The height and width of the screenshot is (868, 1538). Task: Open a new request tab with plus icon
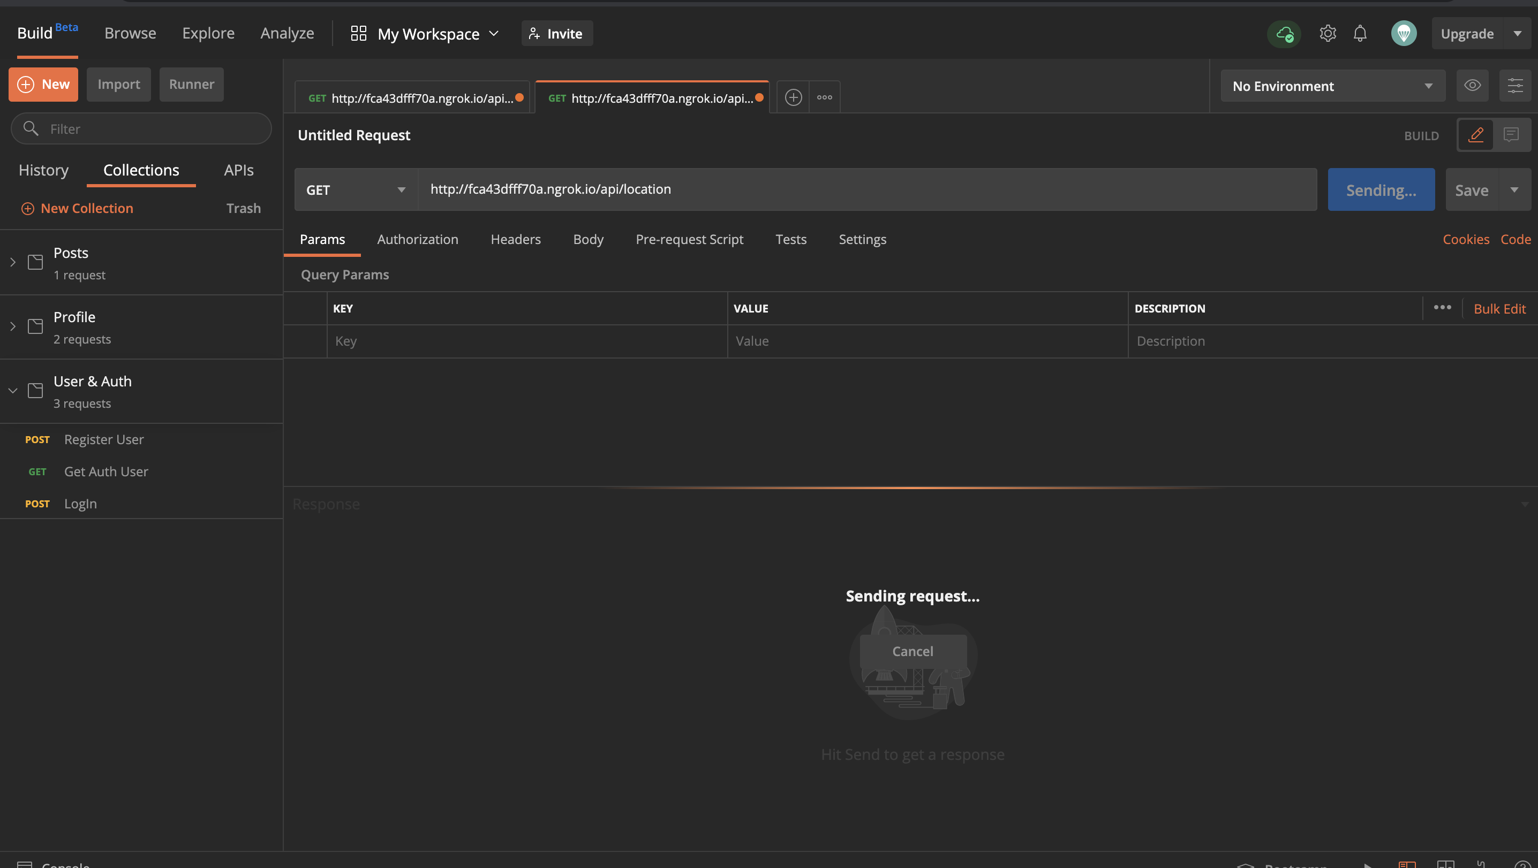(x=793, y=97)
